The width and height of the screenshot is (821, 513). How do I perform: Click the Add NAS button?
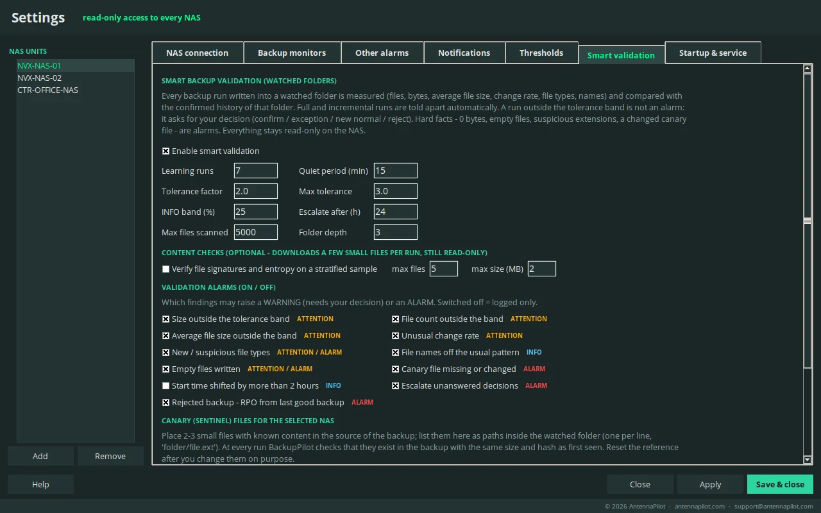pyautogui.click(x=40, y=456)
